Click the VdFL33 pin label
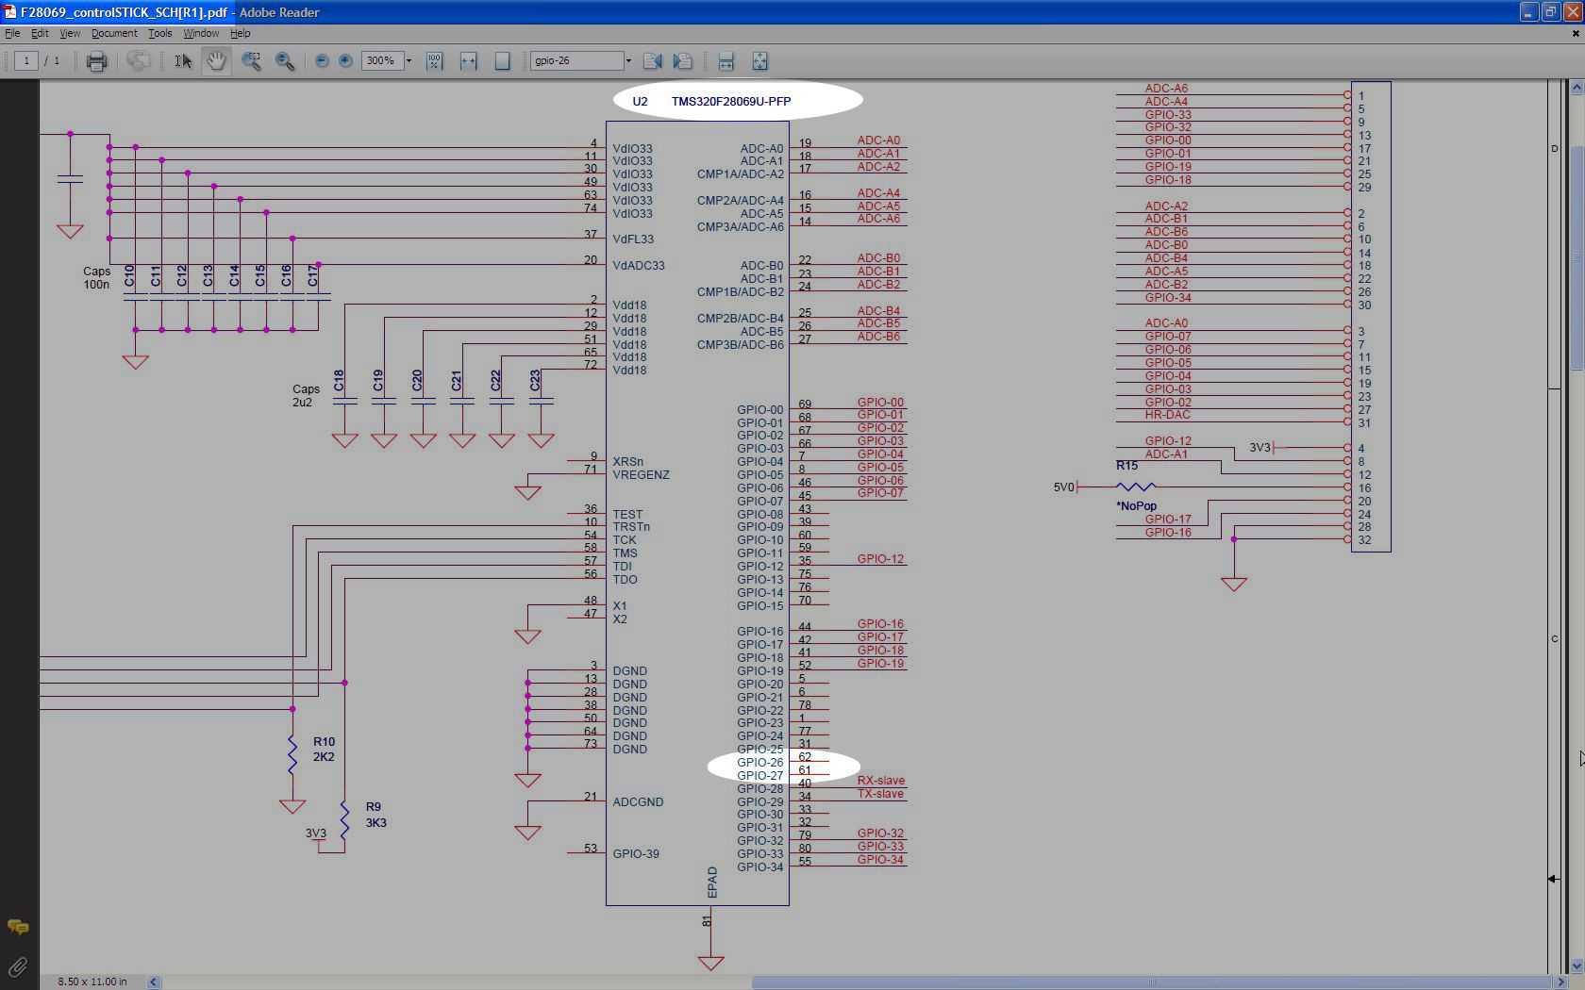 633,239
